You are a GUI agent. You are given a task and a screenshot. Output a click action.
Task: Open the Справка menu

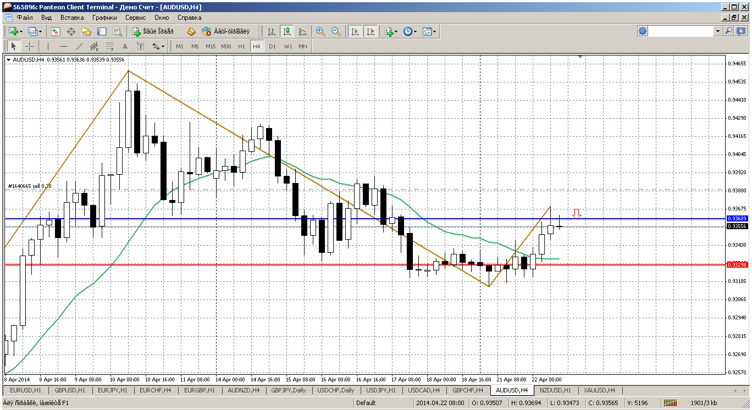click(x=190, y=18)
